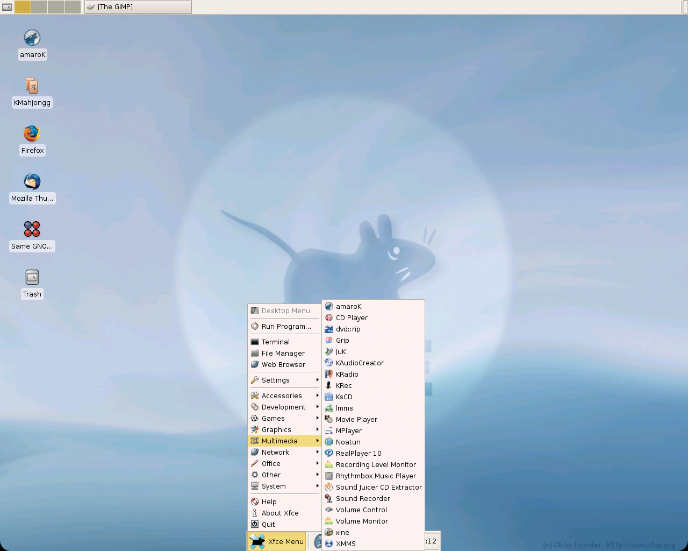Open Volume Control from the submenu
Viewport: 688px width, 551px height.
point(373,510)
